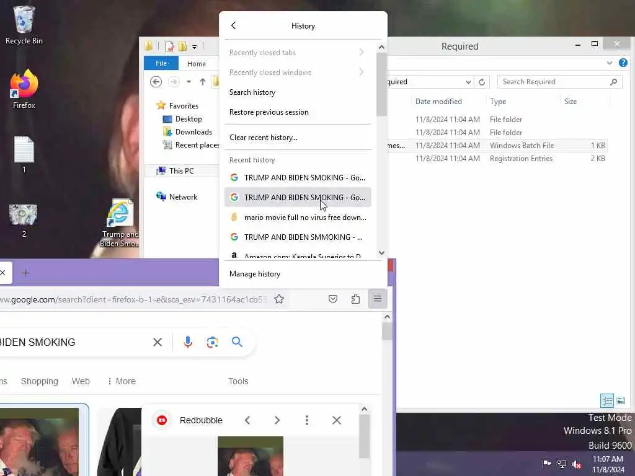Open the Firefox hamburger application menu

click(378, 299)
